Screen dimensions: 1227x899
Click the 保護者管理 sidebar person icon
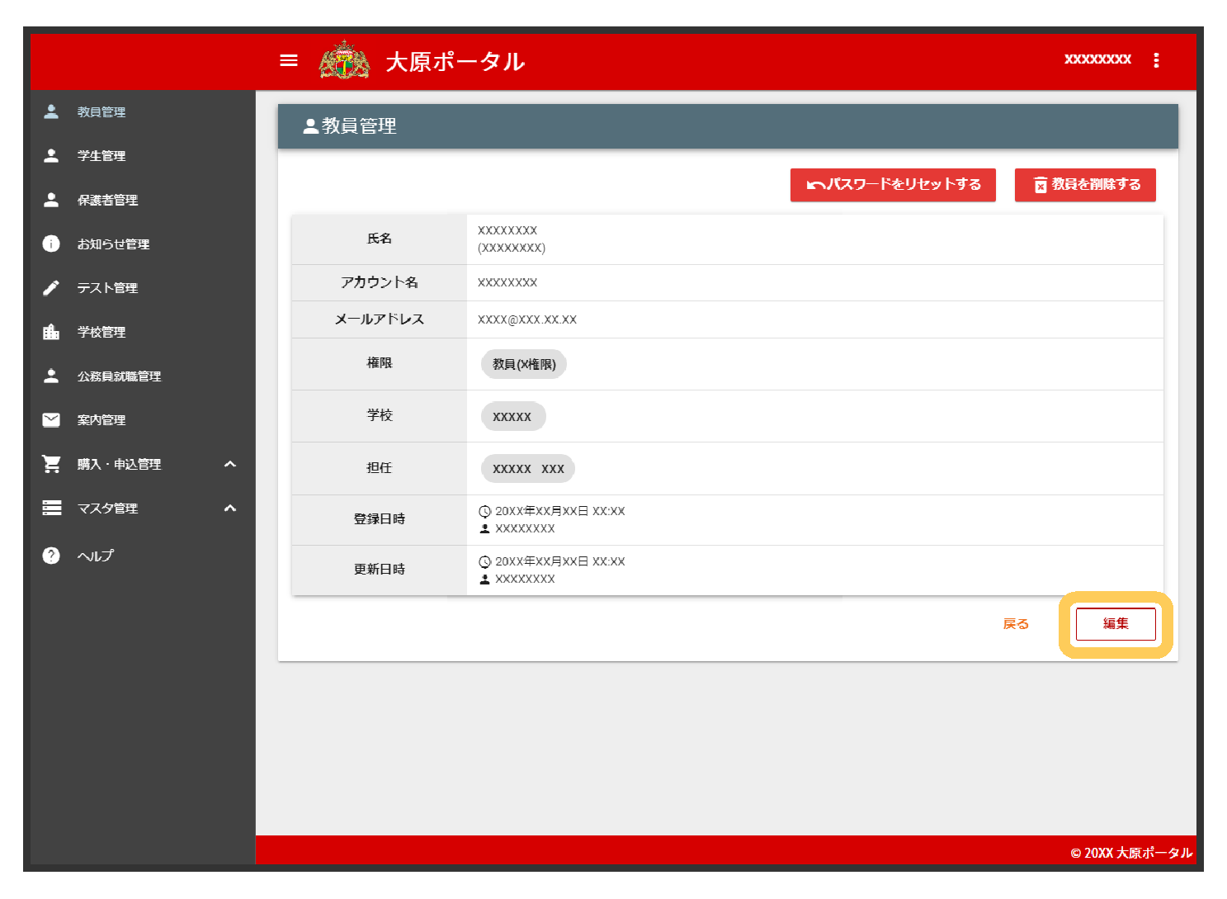tap(51, 200)
